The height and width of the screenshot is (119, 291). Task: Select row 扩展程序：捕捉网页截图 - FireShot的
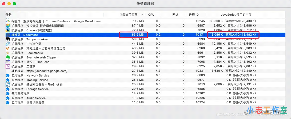pyautogui.click(x=145, y=84)
